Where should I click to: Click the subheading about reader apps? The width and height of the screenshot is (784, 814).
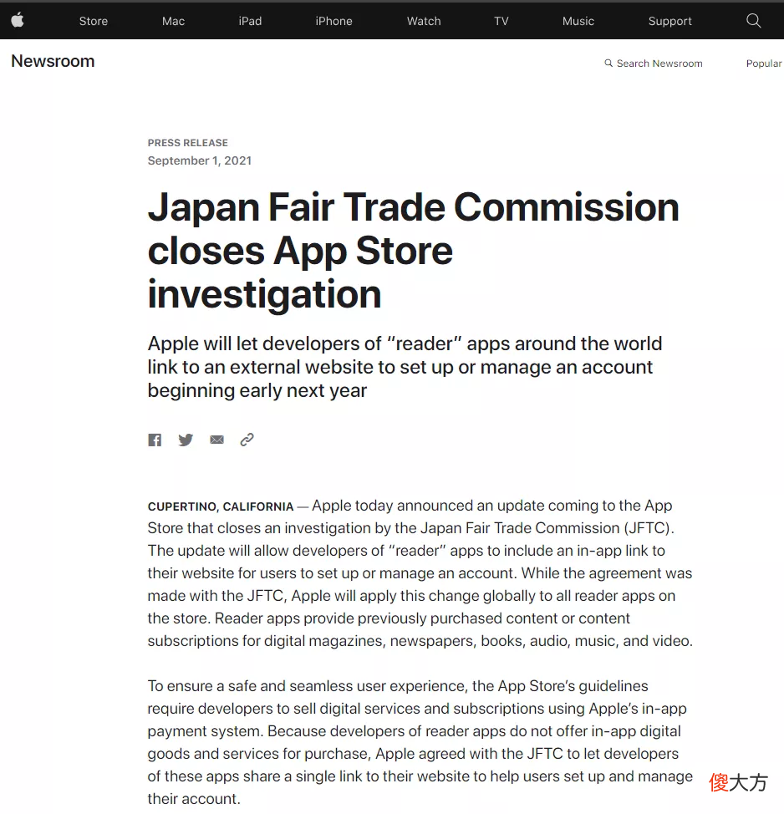(405, 367)
